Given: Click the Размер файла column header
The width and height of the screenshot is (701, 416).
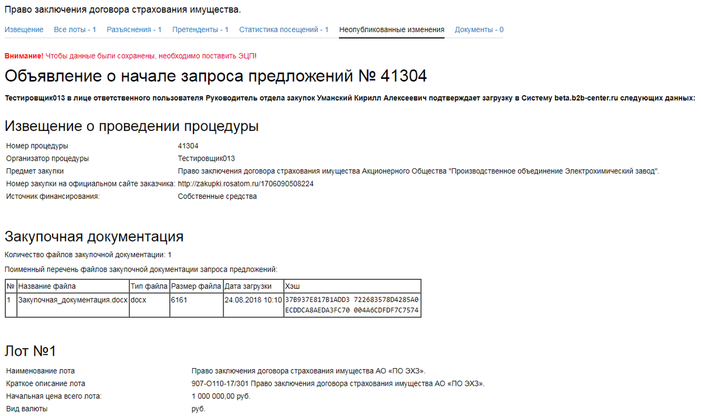Looking at the screenshot, I should (196, 286).
